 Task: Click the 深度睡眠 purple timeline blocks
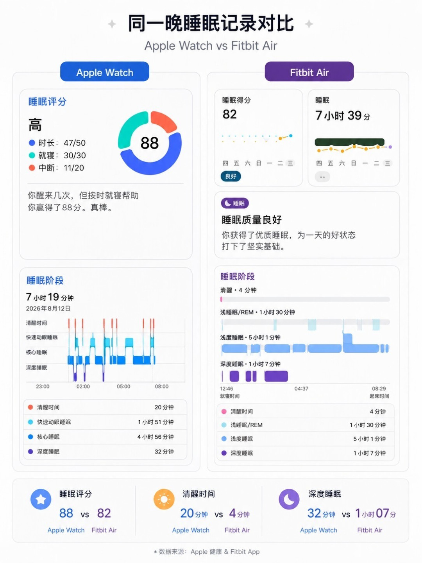[255, 377]
